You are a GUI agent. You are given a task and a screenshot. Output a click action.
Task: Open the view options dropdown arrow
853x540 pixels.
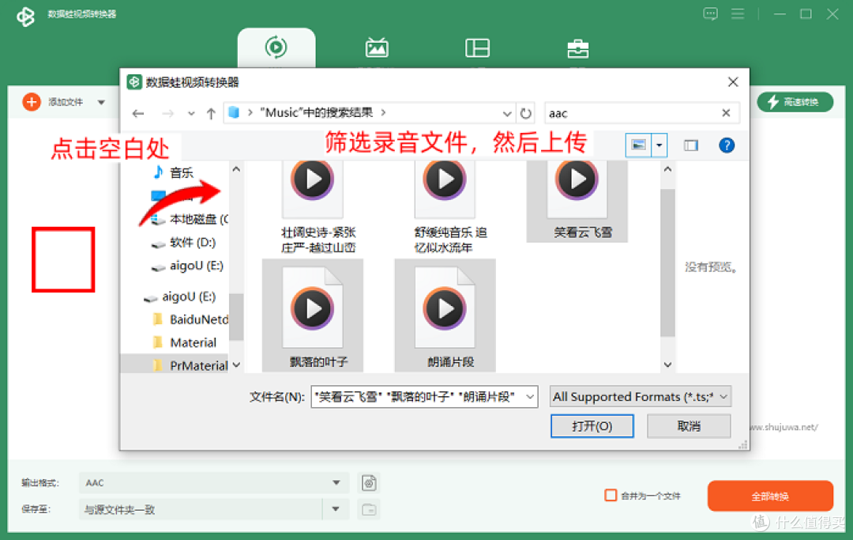(x=659, y=145)
